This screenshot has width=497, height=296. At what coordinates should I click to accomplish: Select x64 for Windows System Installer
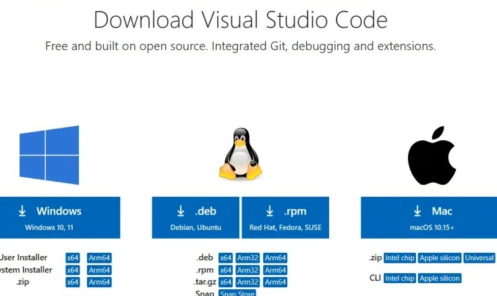pyautogui.click(x=73, y=270)
